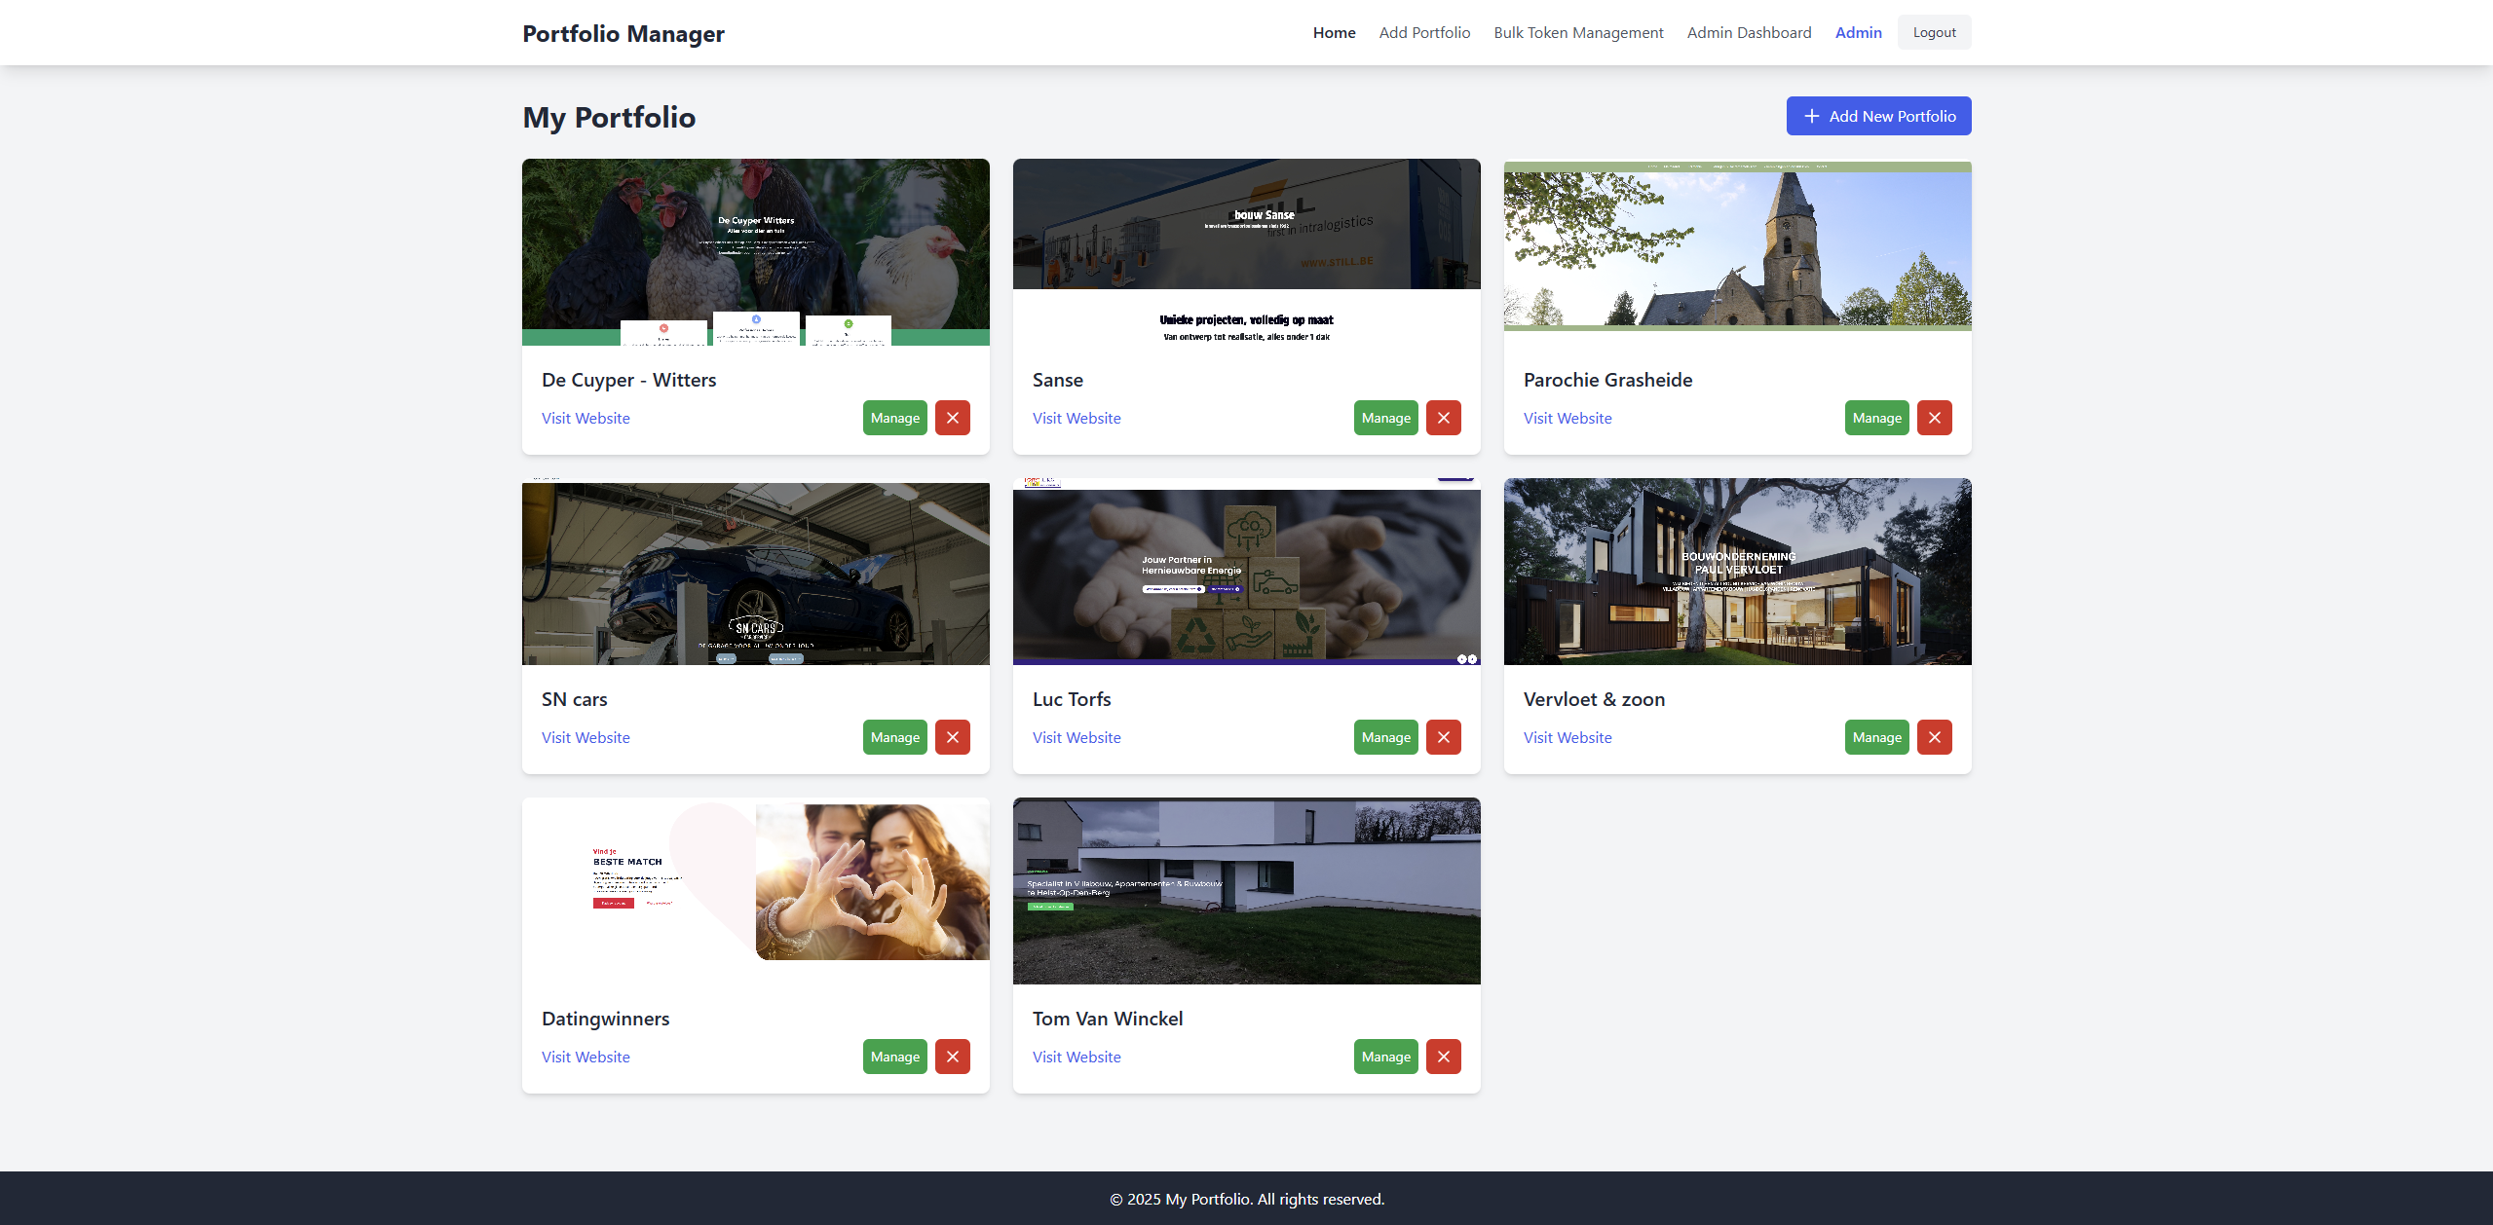Screen dimensions: 2493x1225
Task: Select the De Cuyper - Witters title
Action: tap(628, 380)
